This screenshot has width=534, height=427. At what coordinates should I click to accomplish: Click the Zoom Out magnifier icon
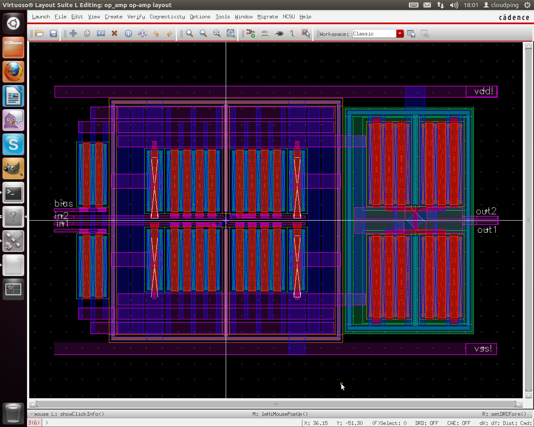(x=203, y=33)
